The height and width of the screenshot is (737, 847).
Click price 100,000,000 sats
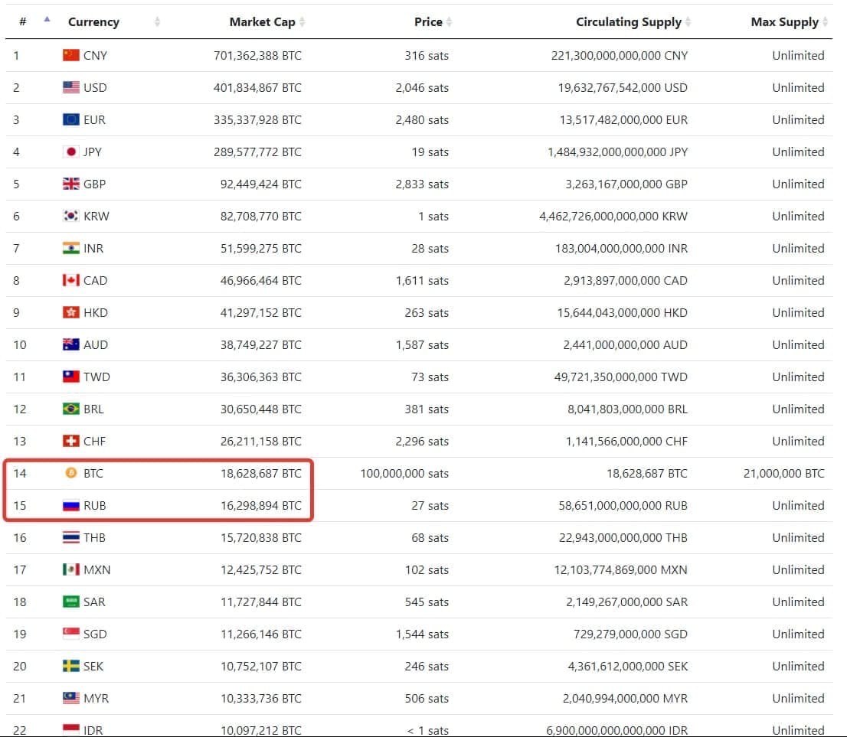point(404,473)
